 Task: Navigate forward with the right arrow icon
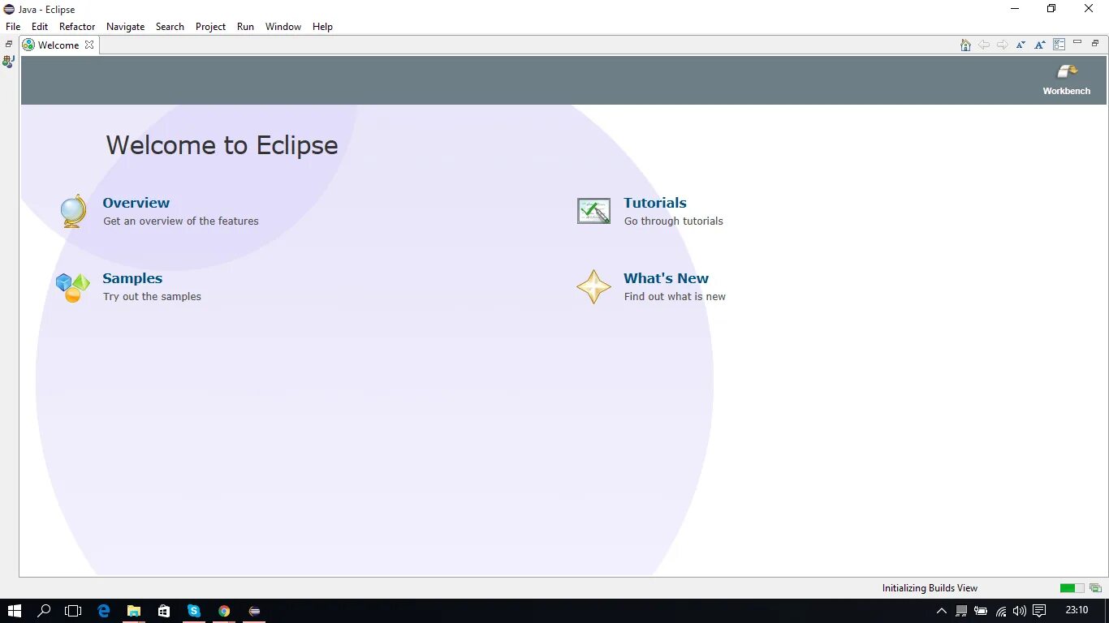1003,45
